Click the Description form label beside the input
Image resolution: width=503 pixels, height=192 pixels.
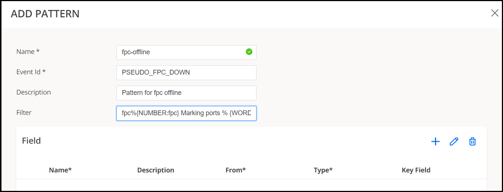point(34,92)
